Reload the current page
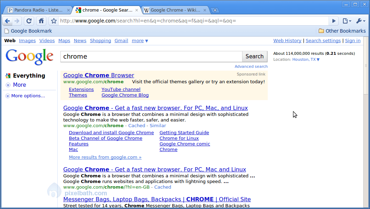The image size is (370, 209). pyautogui.click(x=29, y=21)
